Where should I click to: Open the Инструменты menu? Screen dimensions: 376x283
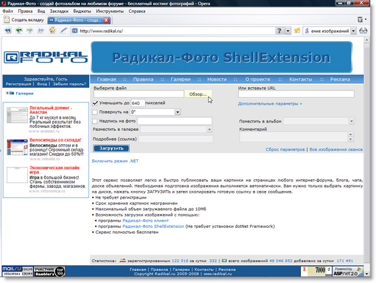(x=110, y=12)
